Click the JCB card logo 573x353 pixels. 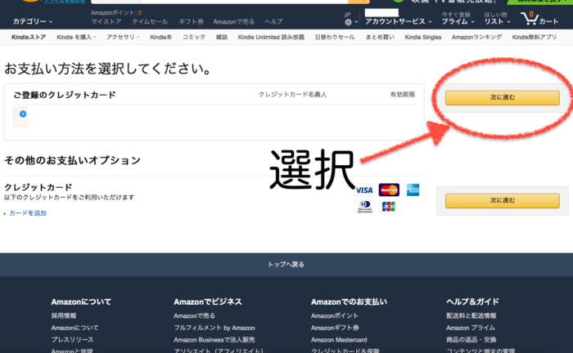click(389, 207)
